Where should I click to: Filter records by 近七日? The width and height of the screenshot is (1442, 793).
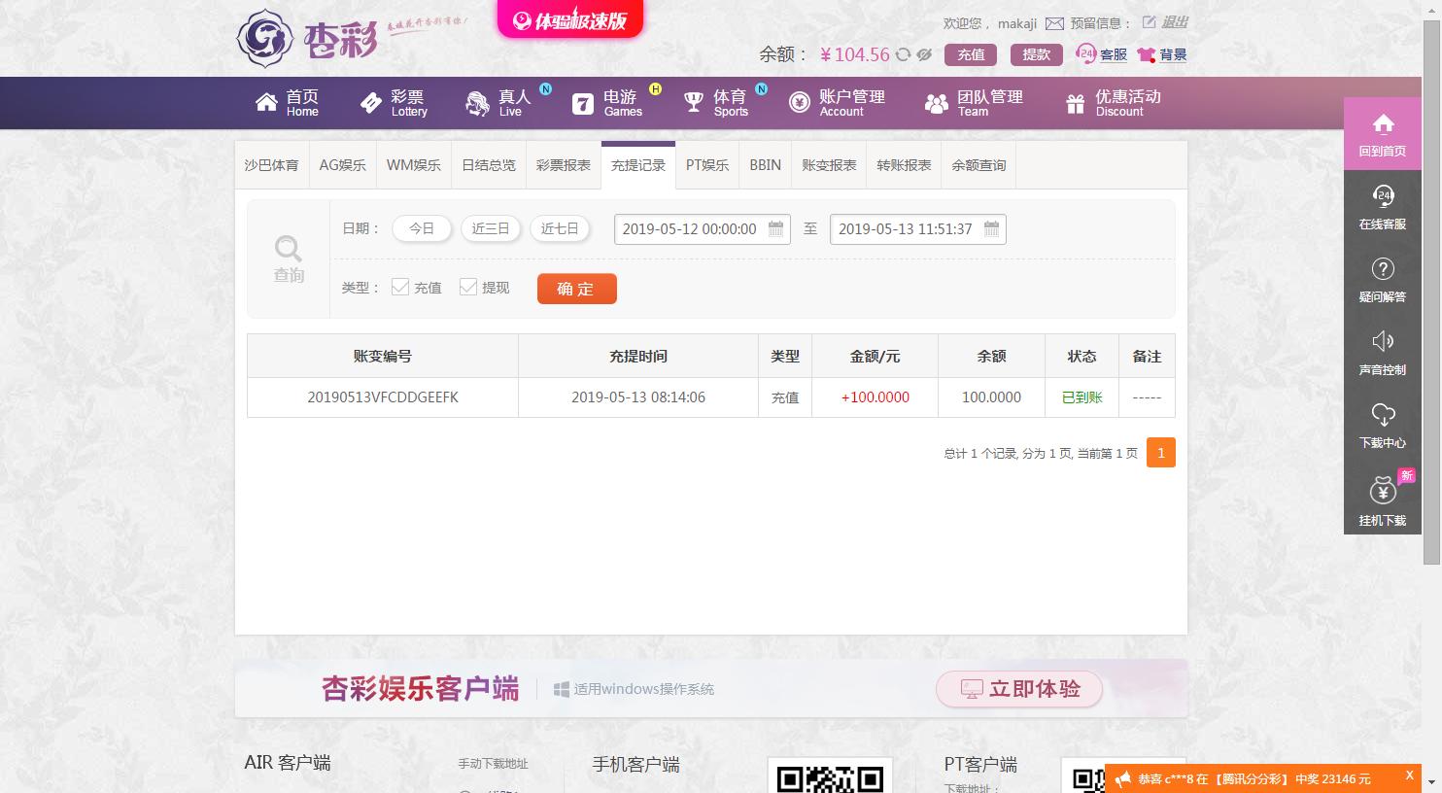[x=560, y=228]
